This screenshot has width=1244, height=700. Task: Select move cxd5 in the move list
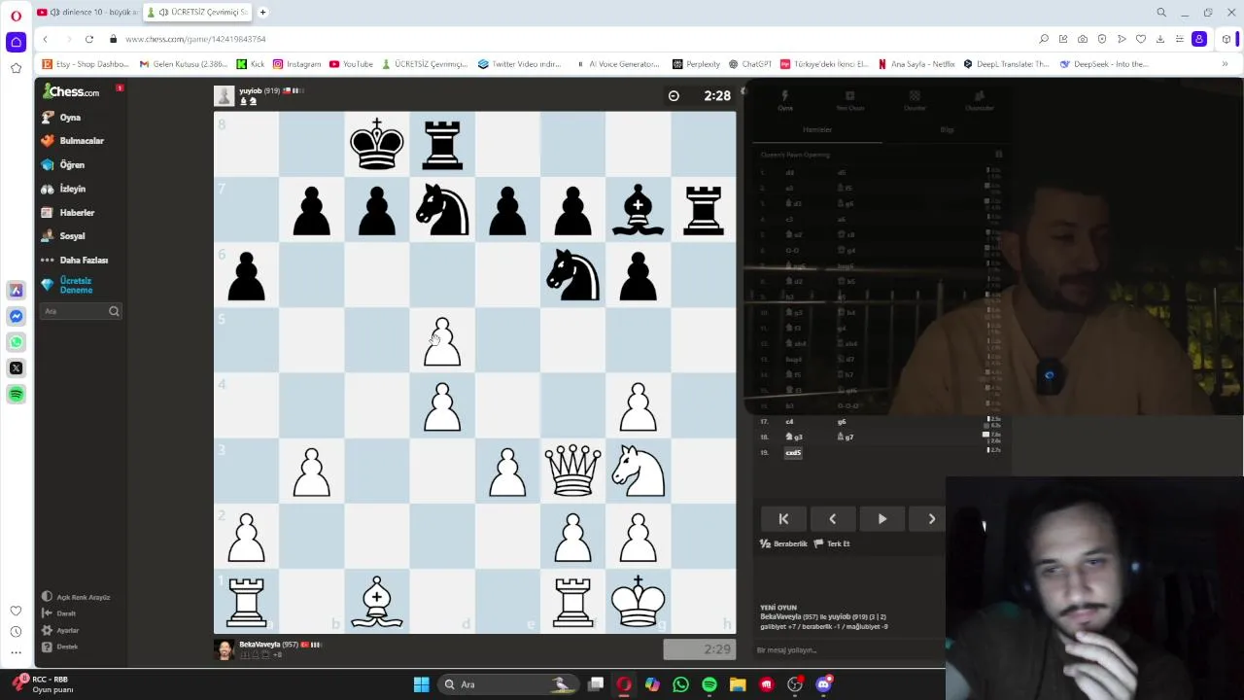[794, 453]
